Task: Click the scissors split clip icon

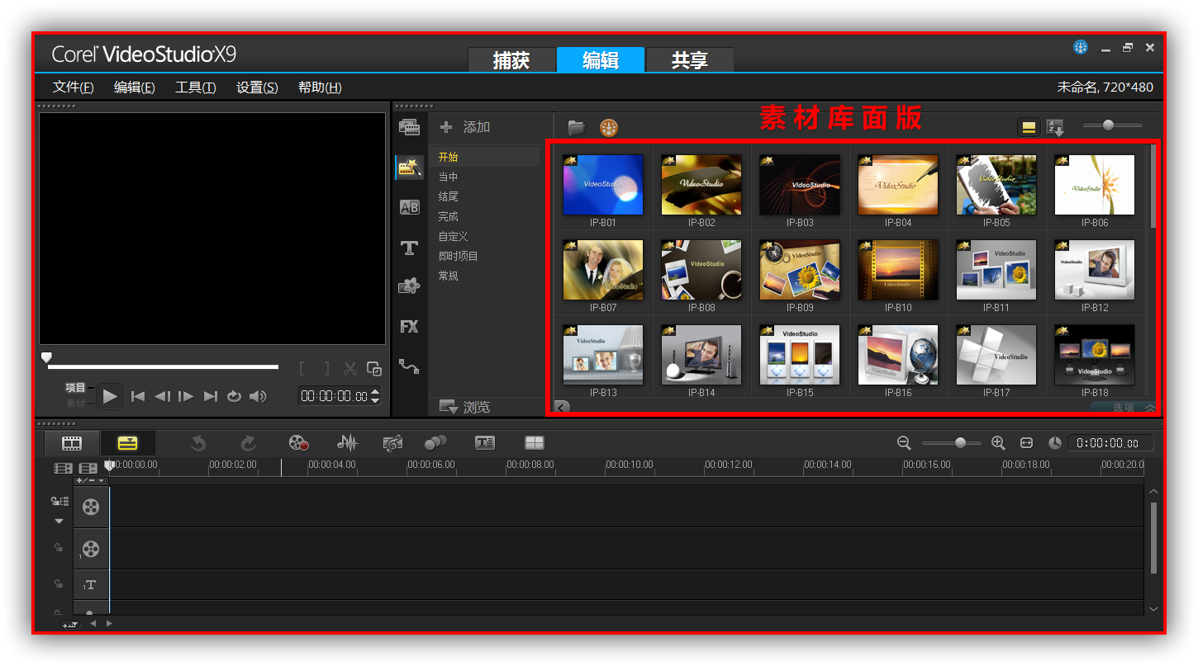Action: coord(350,369)
